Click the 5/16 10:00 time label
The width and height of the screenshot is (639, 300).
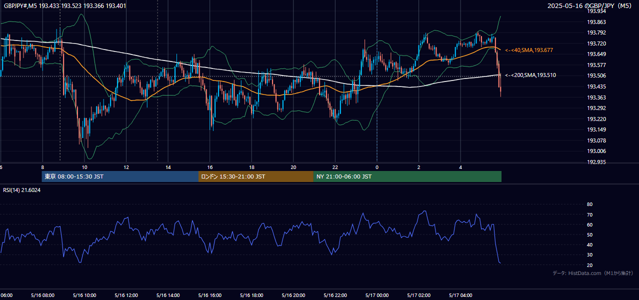(x=84, y=295)
